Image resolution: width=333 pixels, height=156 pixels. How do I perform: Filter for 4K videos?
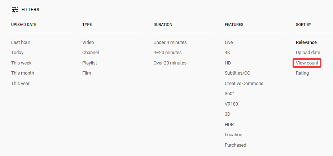coord(227,53)
